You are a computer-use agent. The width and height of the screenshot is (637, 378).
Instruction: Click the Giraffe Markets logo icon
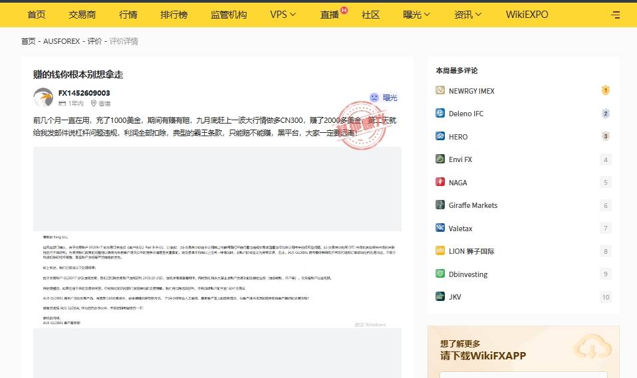tap(440, 205)
